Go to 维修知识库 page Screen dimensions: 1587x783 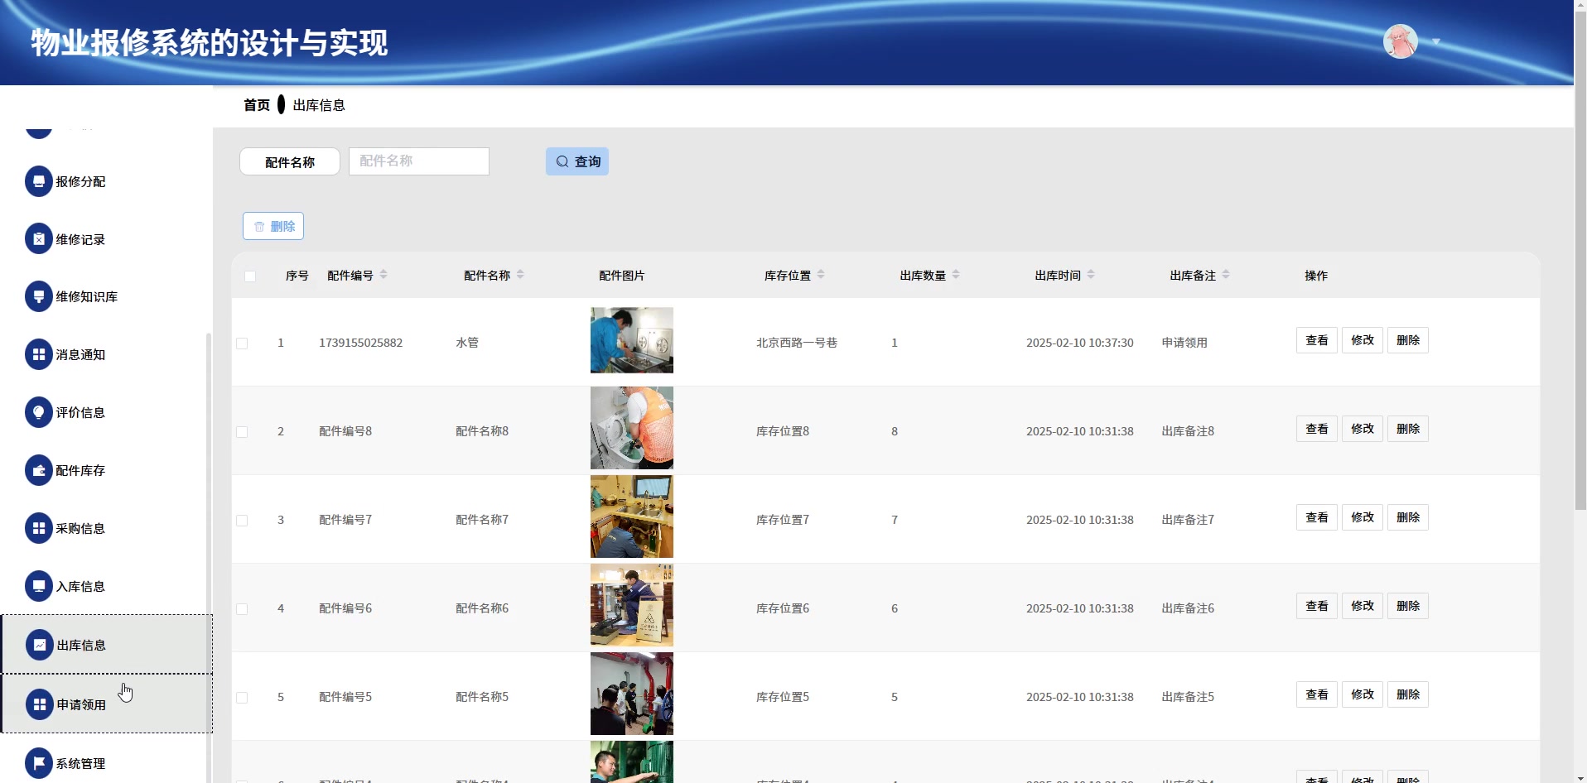pyautogui.click(x=106, y=296)
